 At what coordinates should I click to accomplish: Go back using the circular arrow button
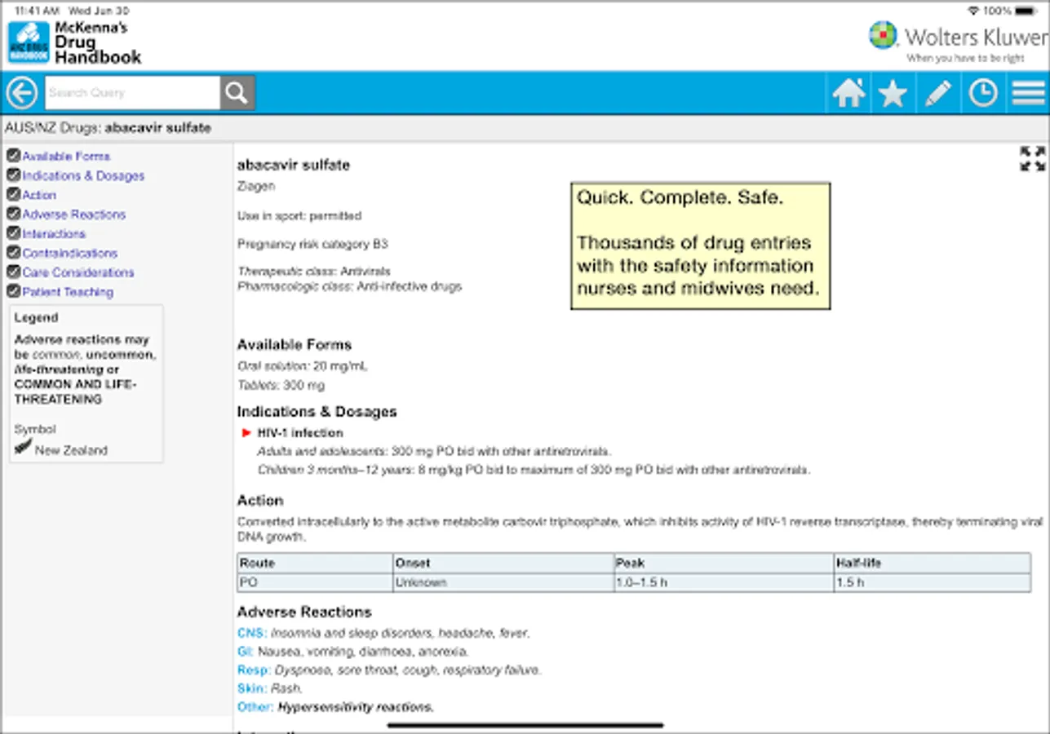(22, 93)
